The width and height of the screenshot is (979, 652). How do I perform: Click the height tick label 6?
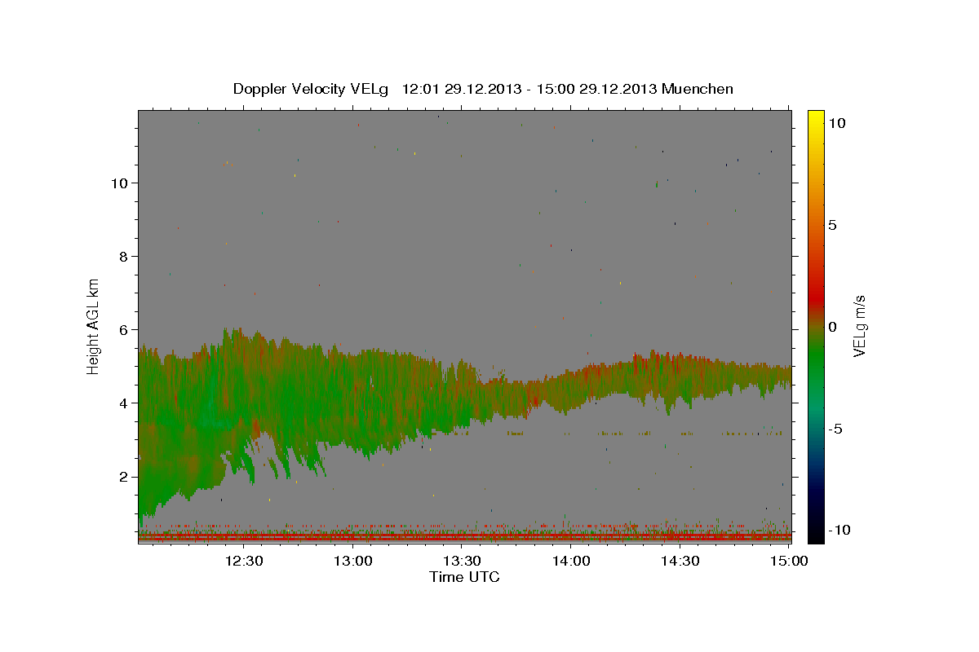124,330
